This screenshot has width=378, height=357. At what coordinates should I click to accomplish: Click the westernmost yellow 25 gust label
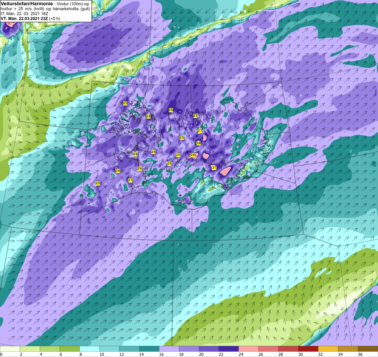98,183
